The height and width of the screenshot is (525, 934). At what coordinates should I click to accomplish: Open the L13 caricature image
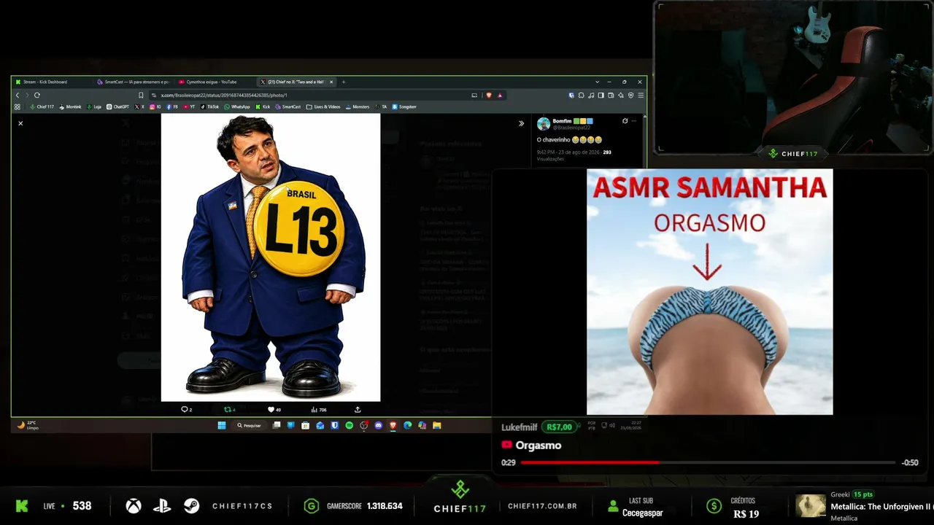click(271, 257)
